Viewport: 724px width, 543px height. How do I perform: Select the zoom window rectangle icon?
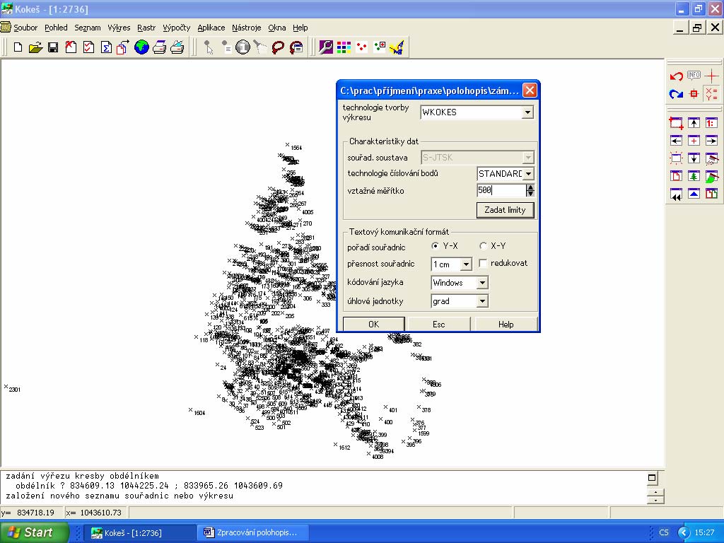click(676, 123)
